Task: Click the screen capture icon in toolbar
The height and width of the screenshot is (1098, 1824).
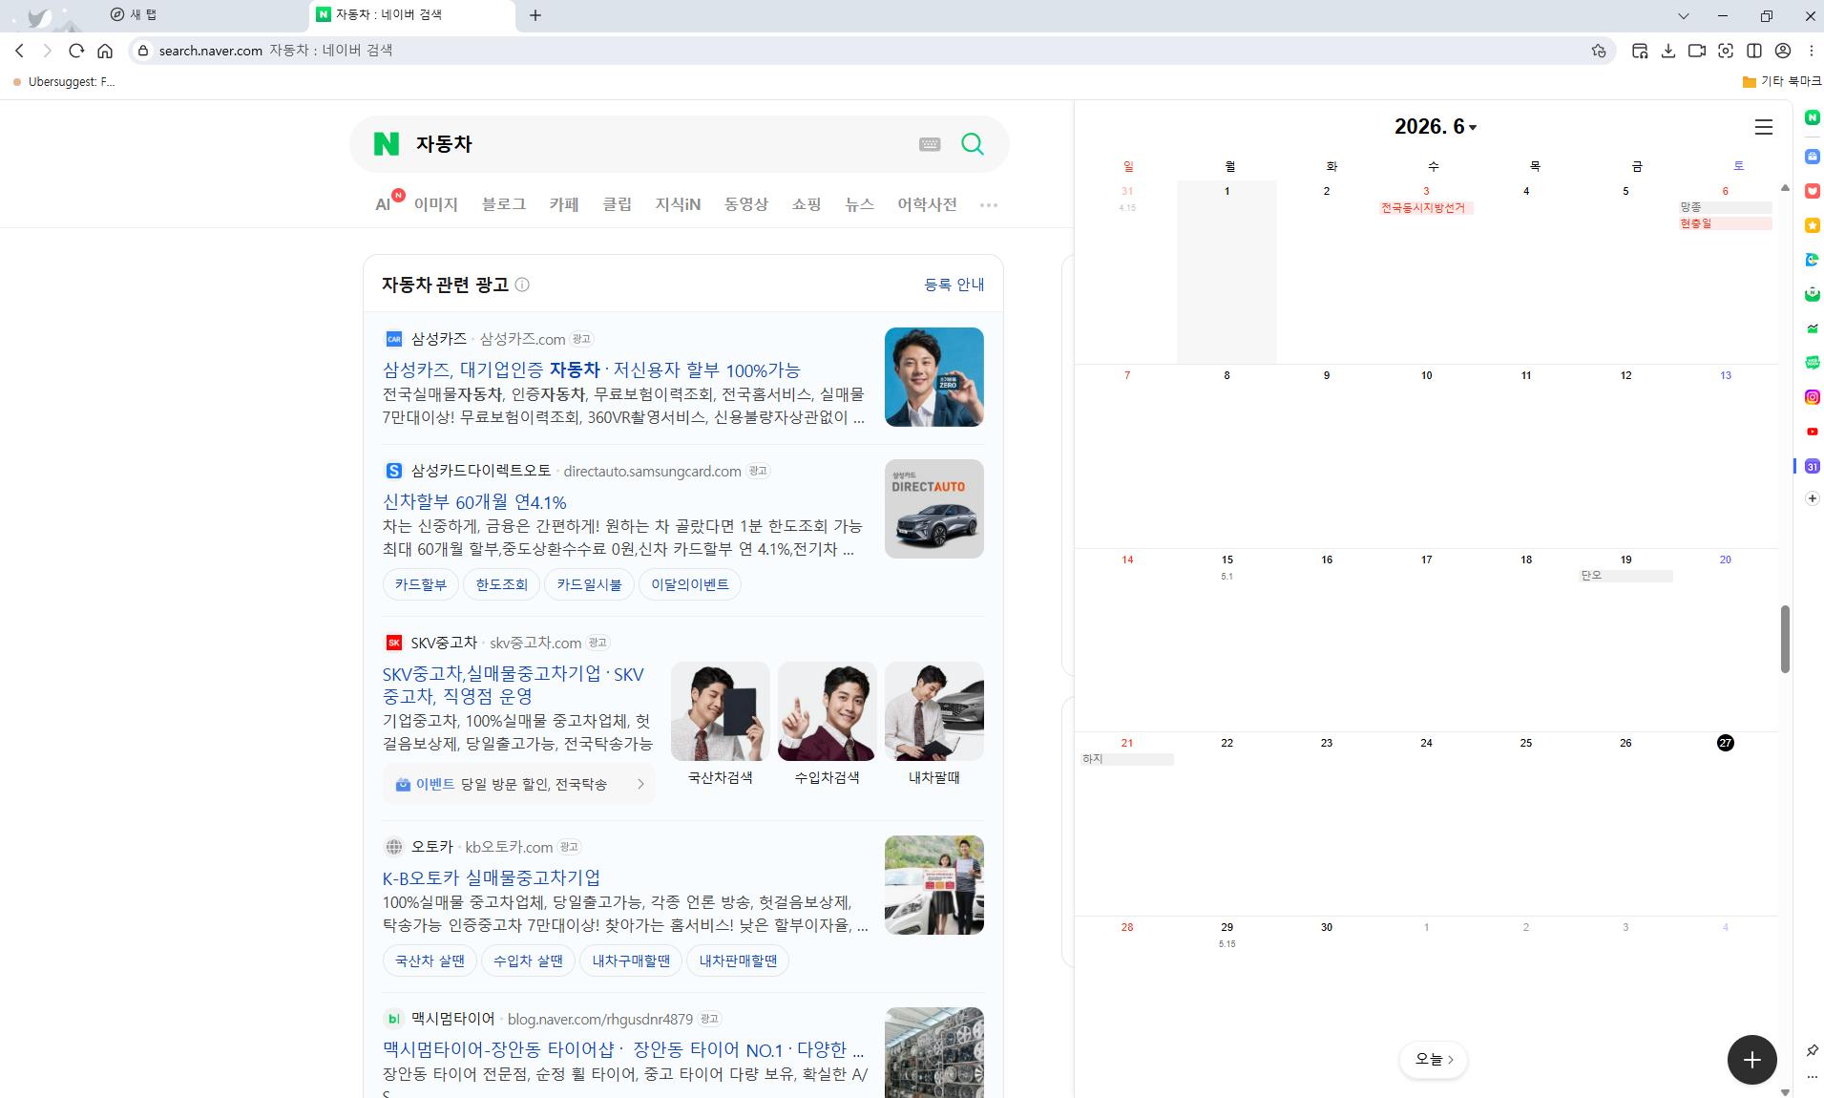Action: 1726,51
